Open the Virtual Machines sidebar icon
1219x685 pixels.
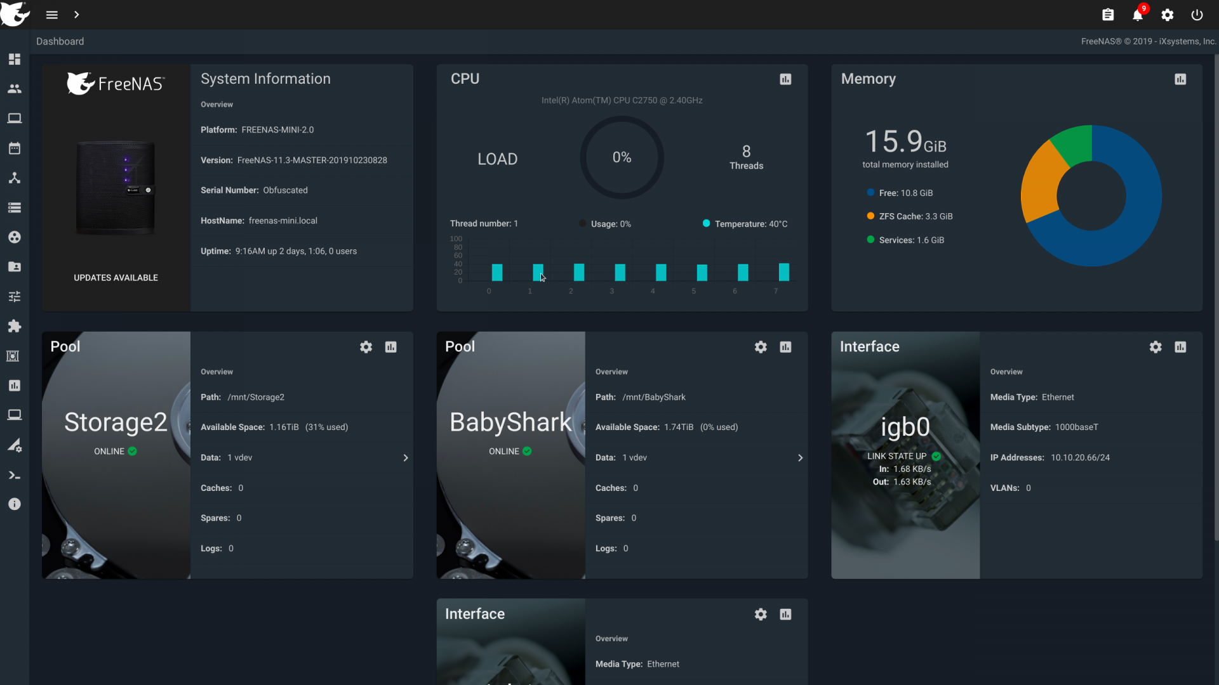(15, 415)
